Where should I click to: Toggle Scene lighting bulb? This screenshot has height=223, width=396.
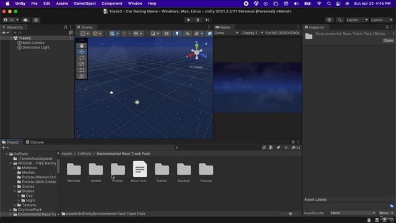pyautogui.click(x=177, y=33)
